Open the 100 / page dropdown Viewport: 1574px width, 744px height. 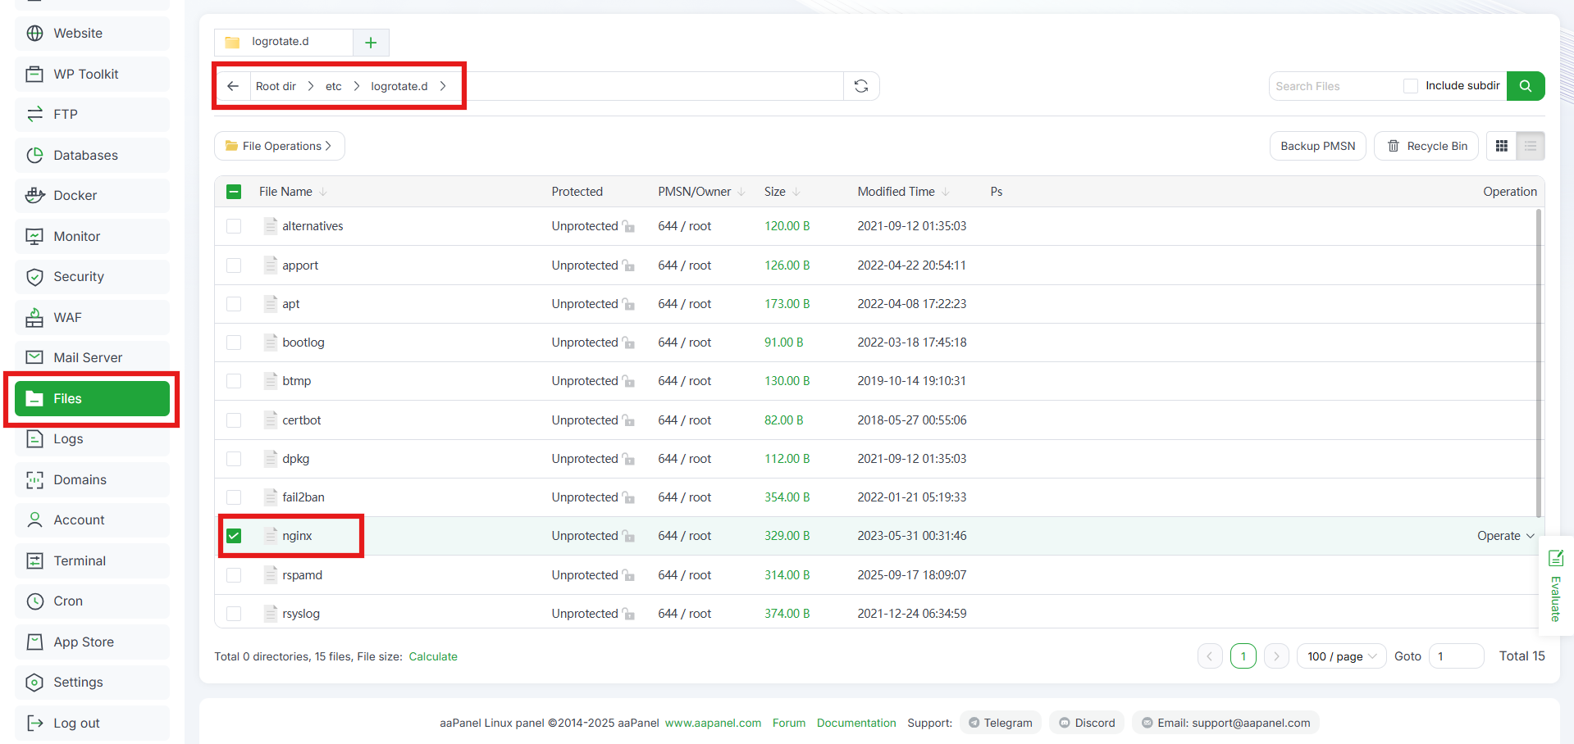click(x=1342, y=656)
